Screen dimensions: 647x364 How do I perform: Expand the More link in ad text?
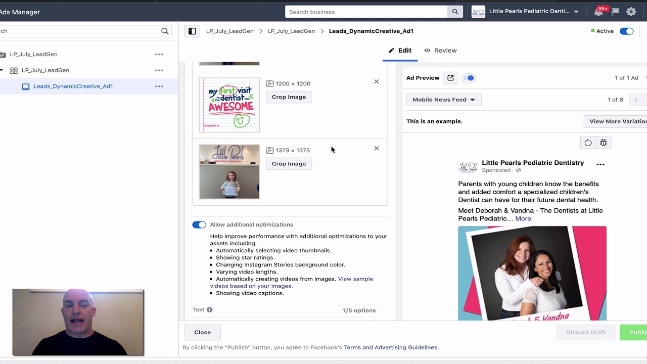point(523,219)
